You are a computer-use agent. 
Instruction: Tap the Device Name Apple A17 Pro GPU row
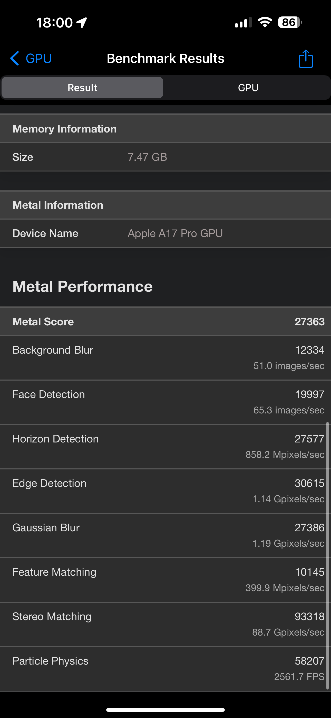pyautogui.click(x=165, y=234)
